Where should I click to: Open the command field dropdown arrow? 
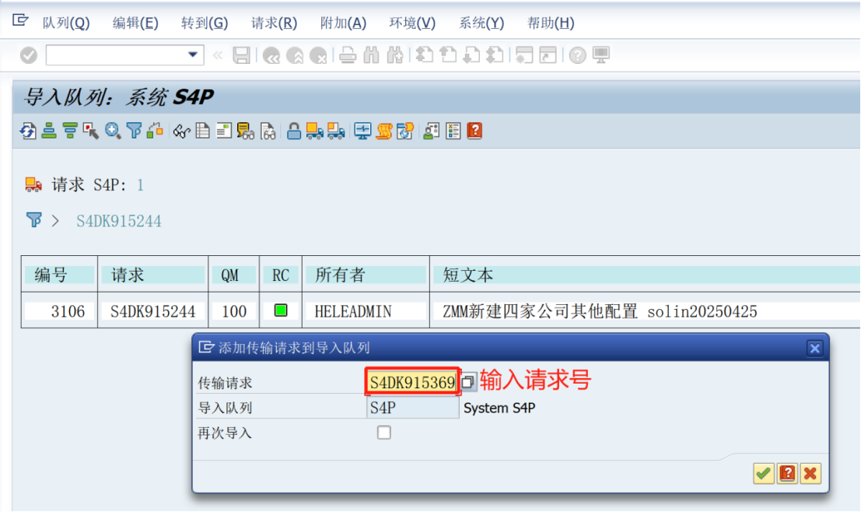[x=193, y=54]
